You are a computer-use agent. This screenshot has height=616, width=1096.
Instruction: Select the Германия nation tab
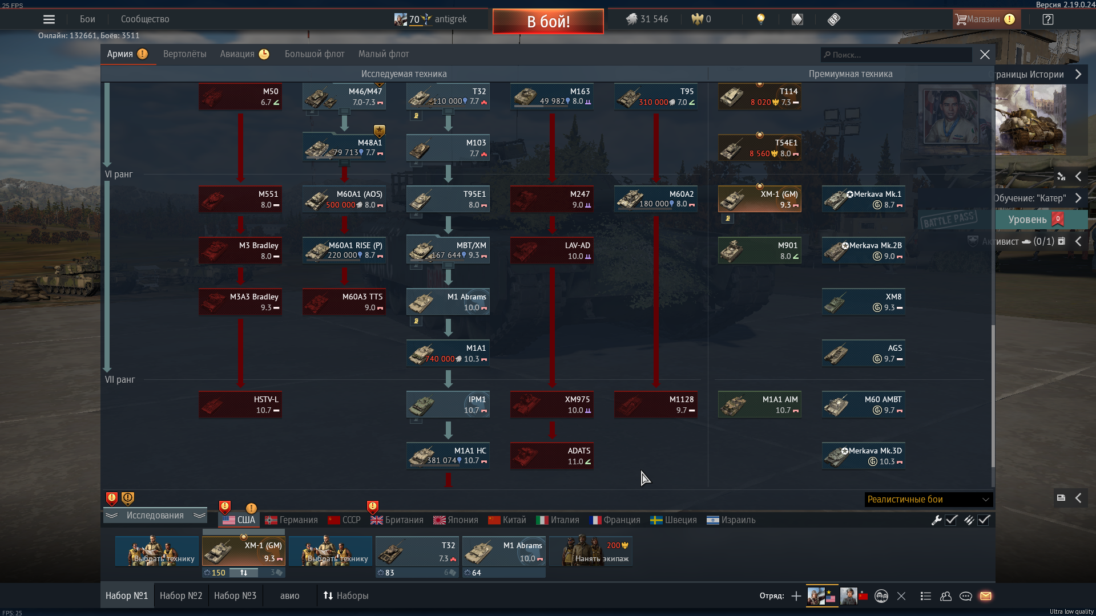[x=292, y=520]
